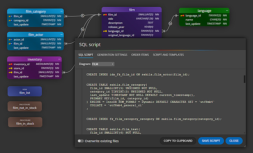Switch to the Generation Settings tab
The height and width of the screenshot is (153, 253).
tap(112, 55)
